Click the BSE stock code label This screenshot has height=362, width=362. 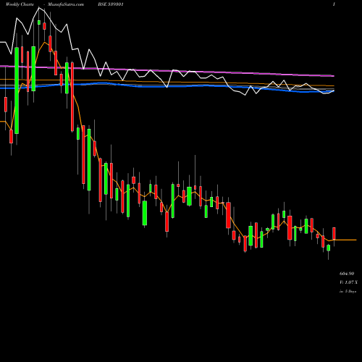[111, 4]
